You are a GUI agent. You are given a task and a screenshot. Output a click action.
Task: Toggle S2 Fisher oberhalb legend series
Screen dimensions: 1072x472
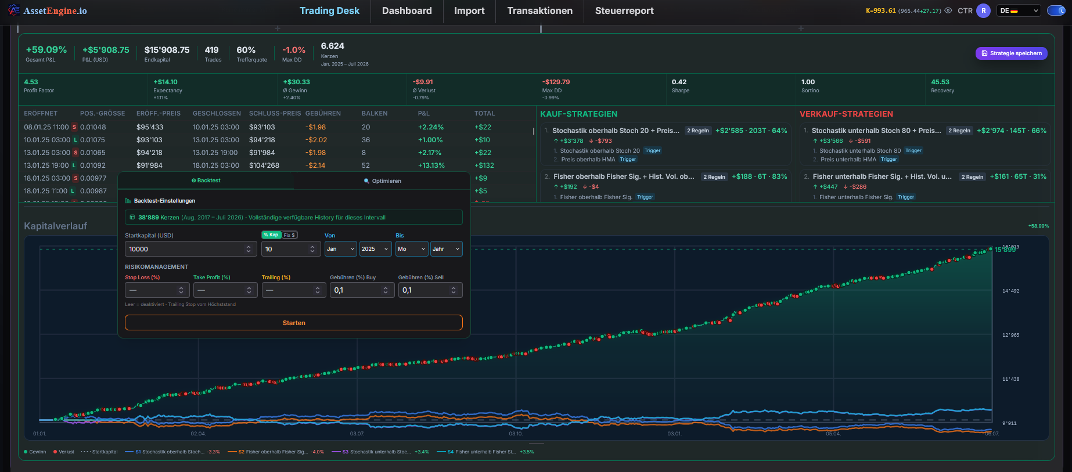pos(276,452)
